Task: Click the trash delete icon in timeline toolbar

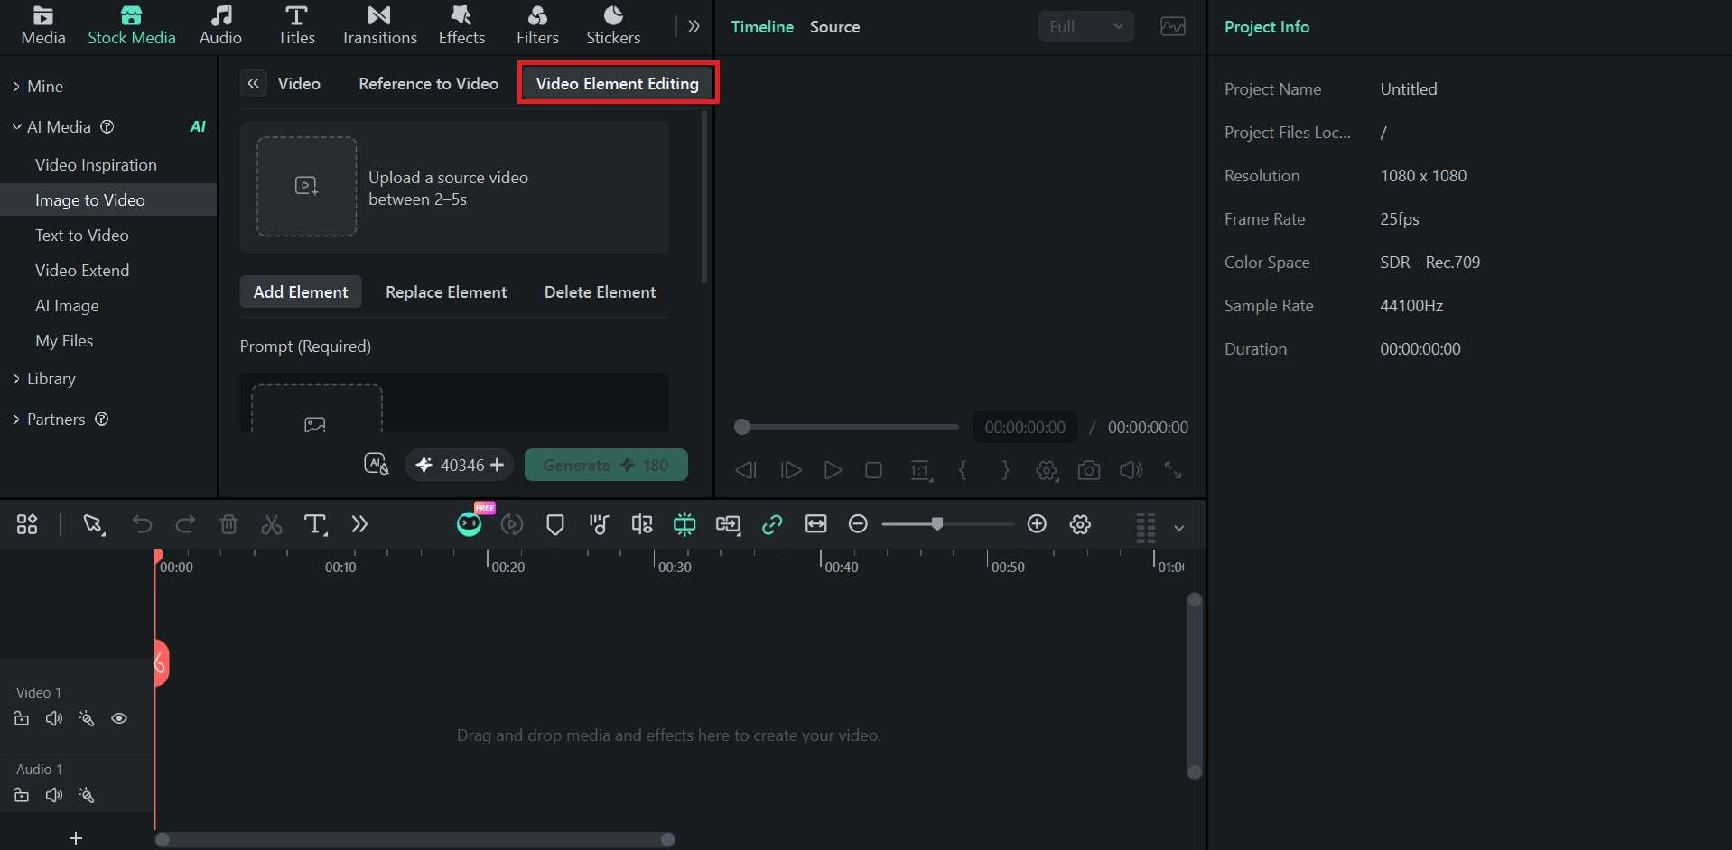Action: coord(228,524)
